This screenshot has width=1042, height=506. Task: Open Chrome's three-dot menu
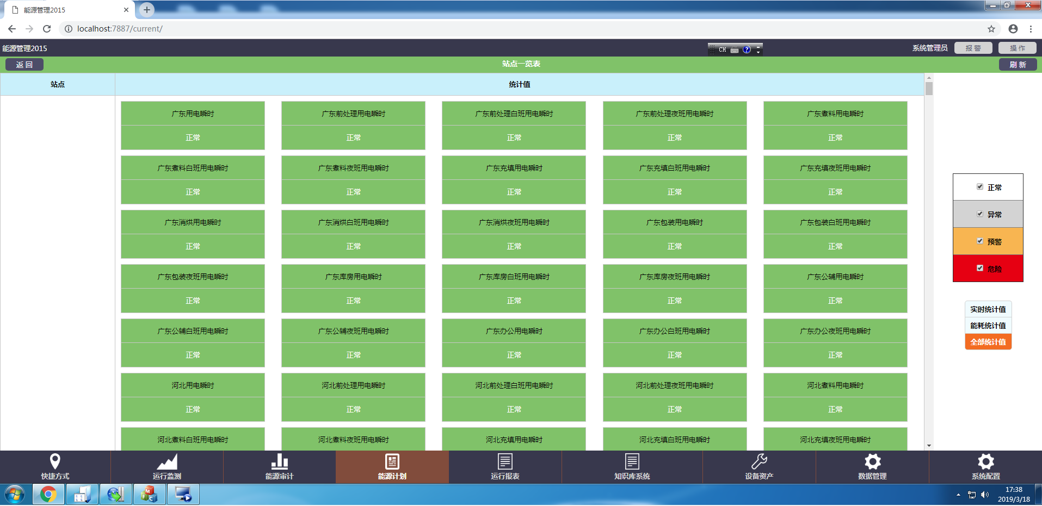1031,29
